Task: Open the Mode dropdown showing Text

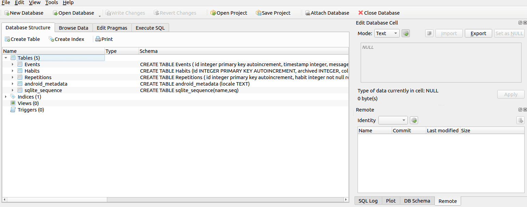Action: coord(387,33)
